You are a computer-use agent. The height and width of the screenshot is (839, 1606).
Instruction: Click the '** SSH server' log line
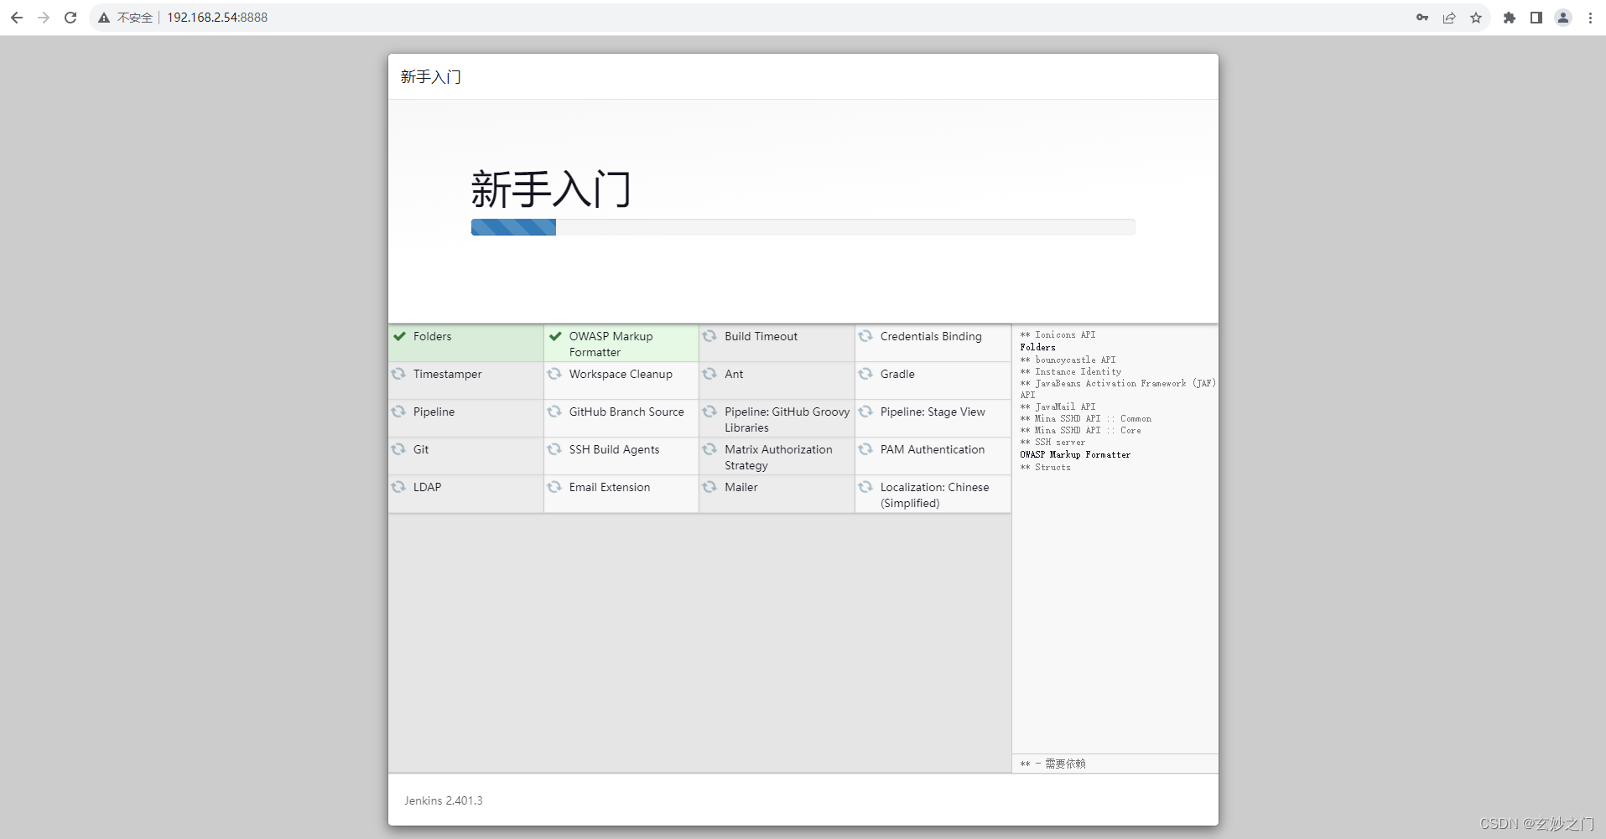[1052, 442]
